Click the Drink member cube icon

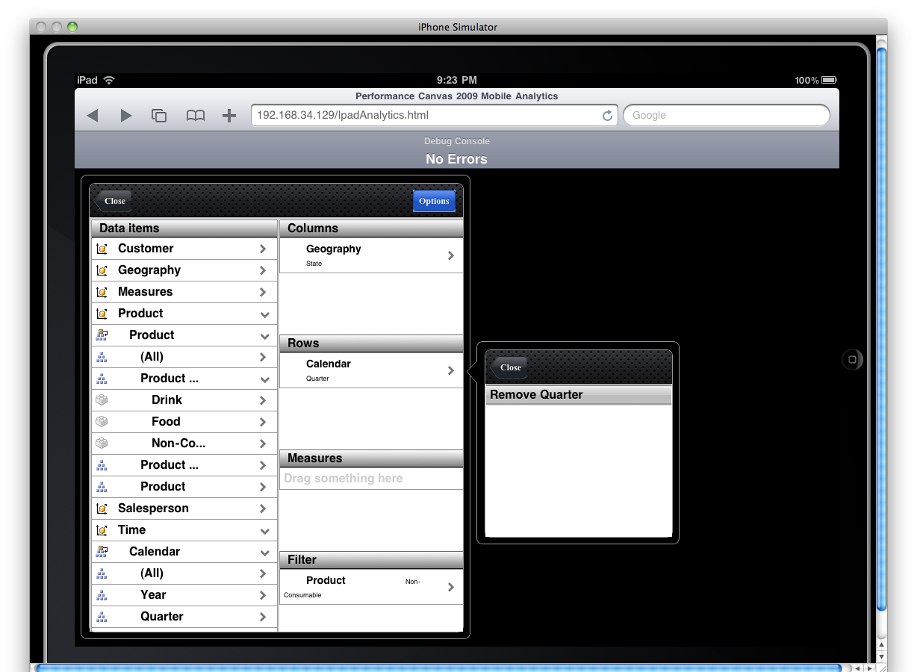point(102,400)
